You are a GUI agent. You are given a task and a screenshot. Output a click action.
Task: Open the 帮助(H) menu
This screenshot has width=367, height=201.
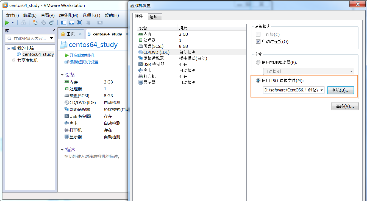(112, 15)
